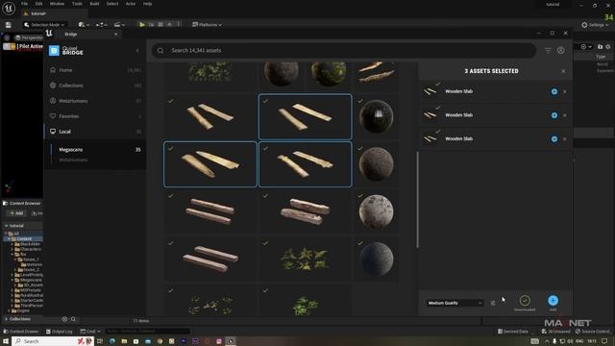The height and width of the screenshot is (346, 615).
Task: Expand the Engine folder in tree
Action: (x=10, y=310)
